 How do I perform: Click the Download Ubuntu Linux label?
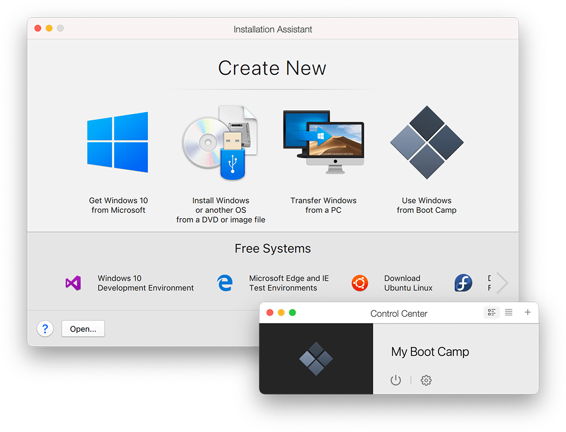click(x=408, y=283)
